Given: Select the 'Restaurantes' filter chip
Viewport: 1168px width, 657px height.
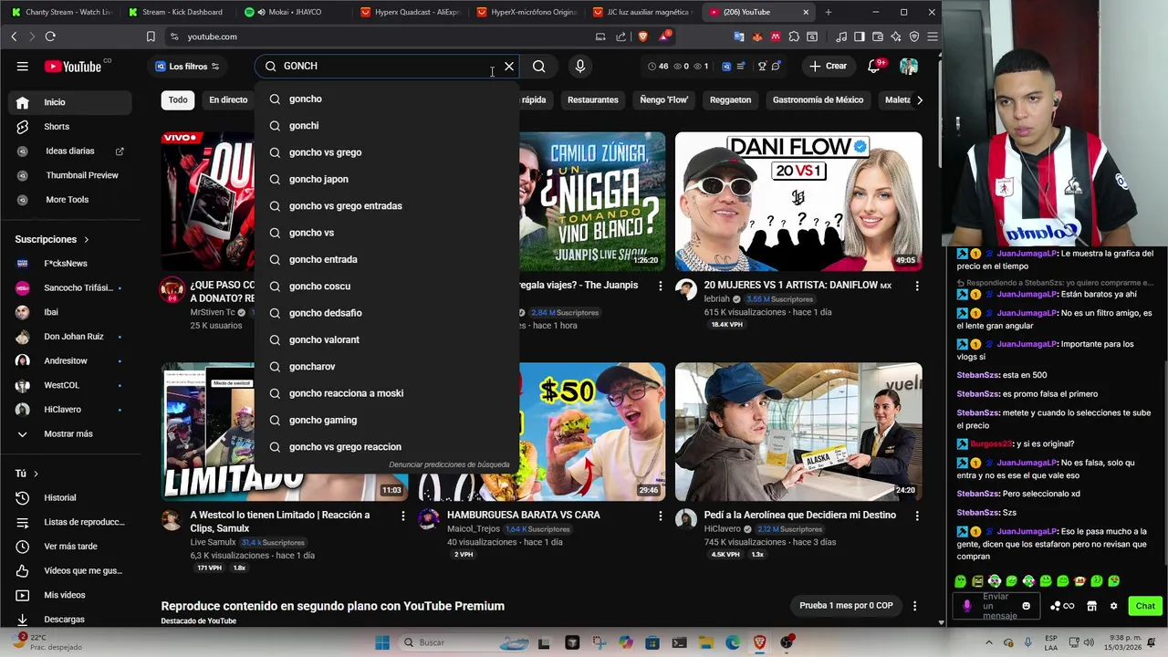Looking at the screenshot, I should pos(592,99).
